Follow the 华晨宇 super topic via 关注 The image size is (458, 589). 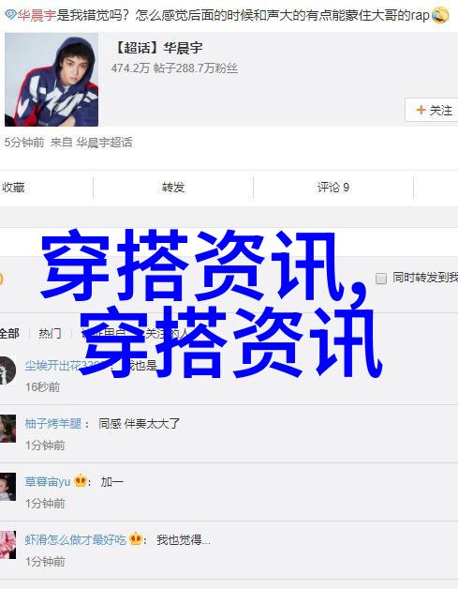click(x=432, y=110)
